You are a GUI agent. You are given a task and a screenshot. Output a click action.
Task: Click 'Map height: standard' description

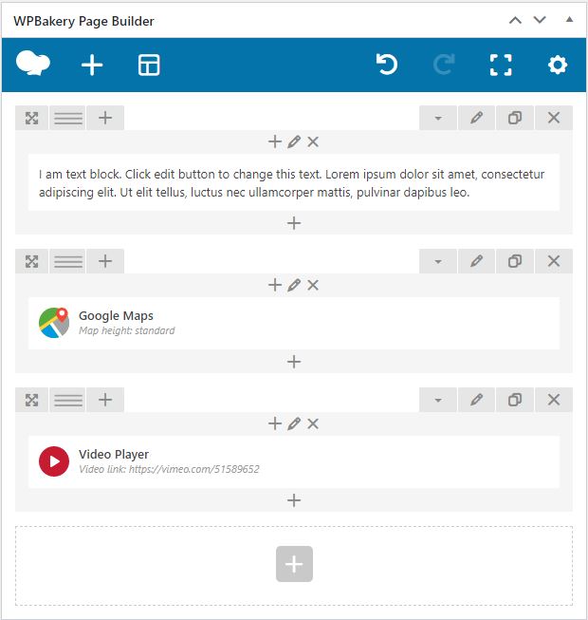pos(127,330)
